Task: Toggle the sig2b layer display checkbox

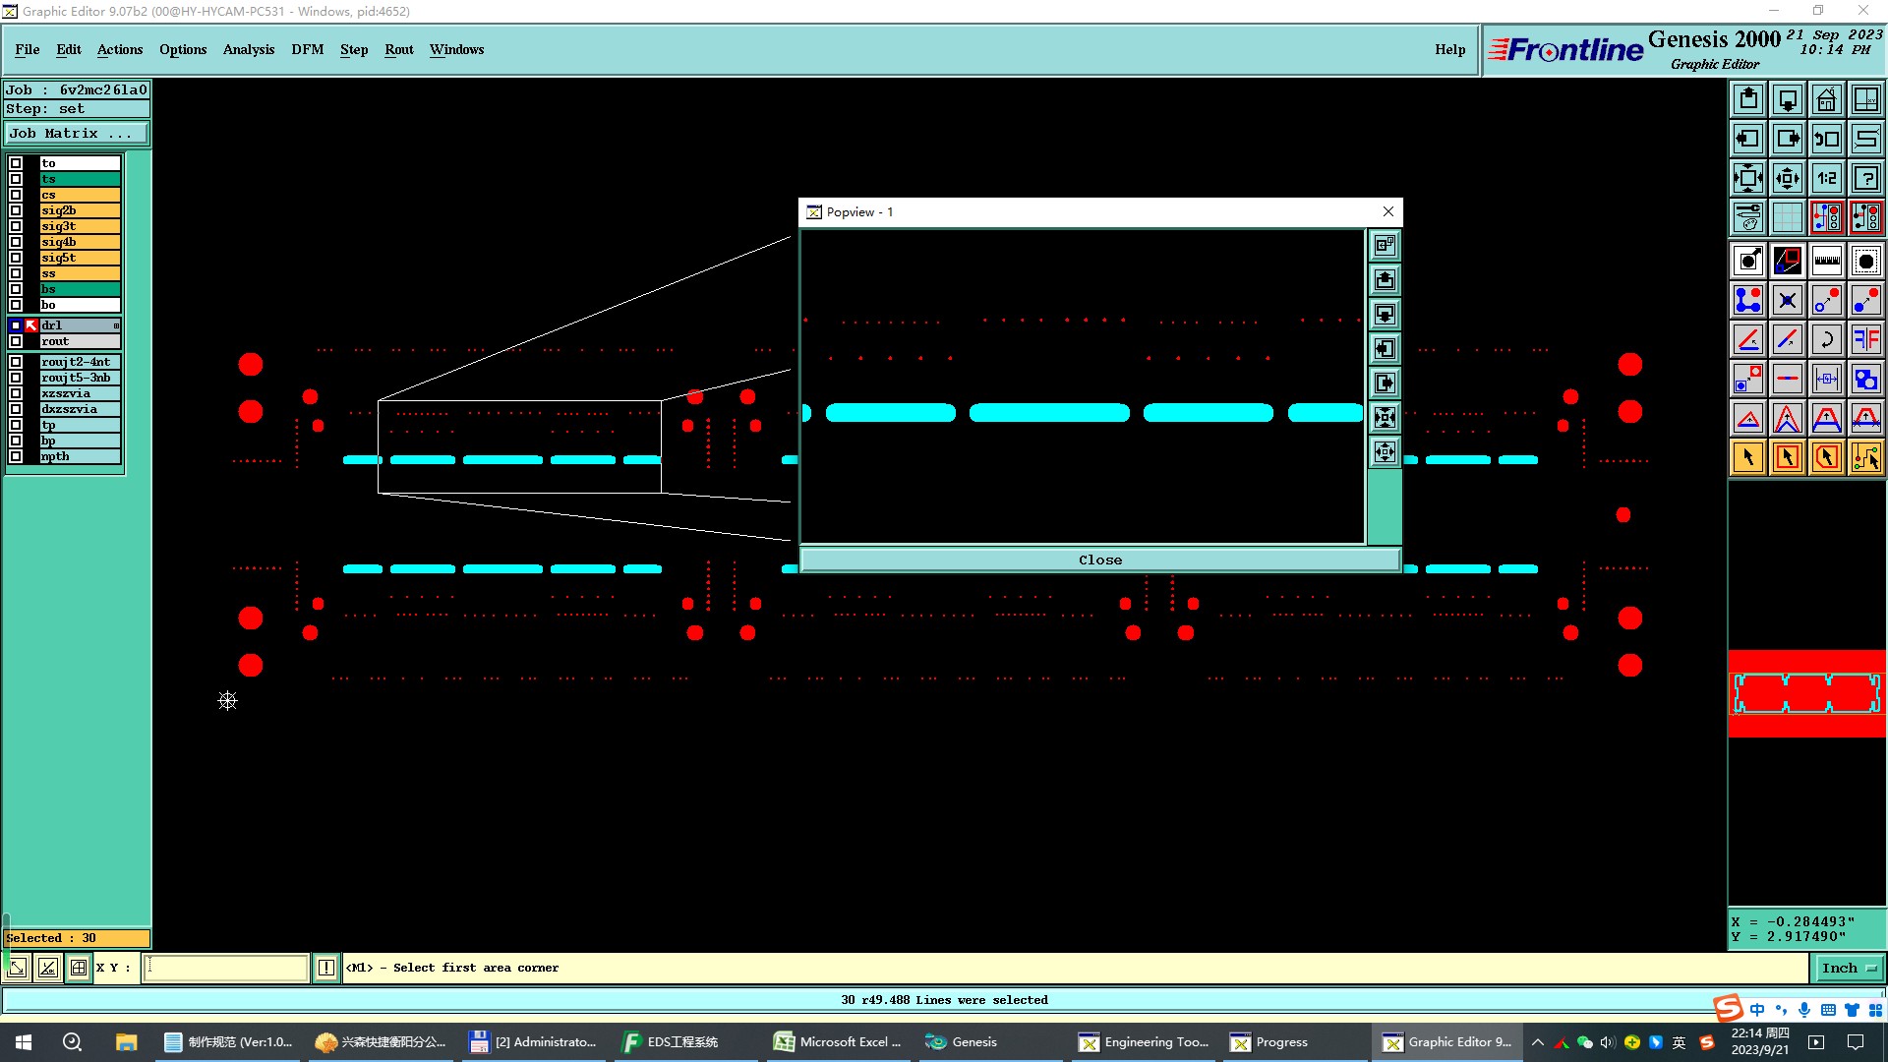Action: pos(16,210)
